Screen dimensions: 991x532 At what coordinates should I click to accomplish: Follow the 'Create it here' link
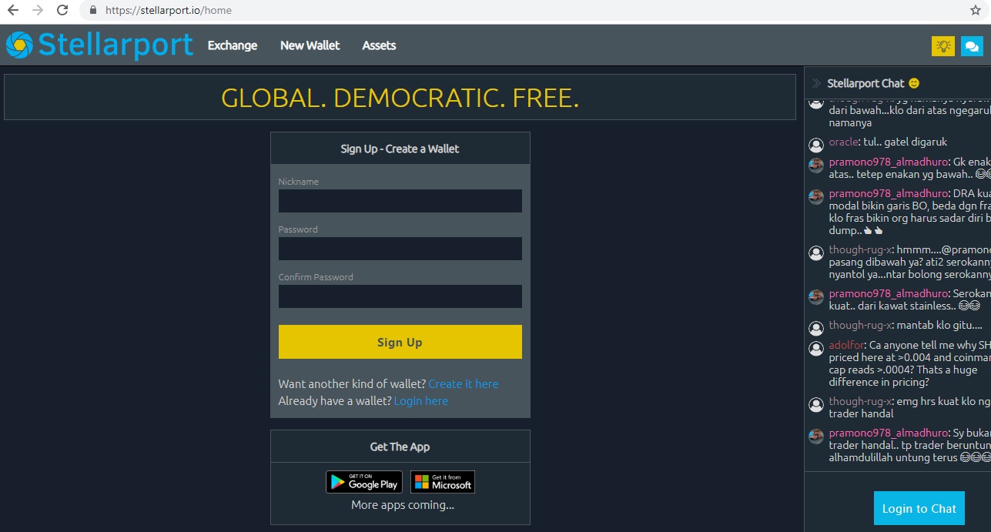tap(464, 384)
